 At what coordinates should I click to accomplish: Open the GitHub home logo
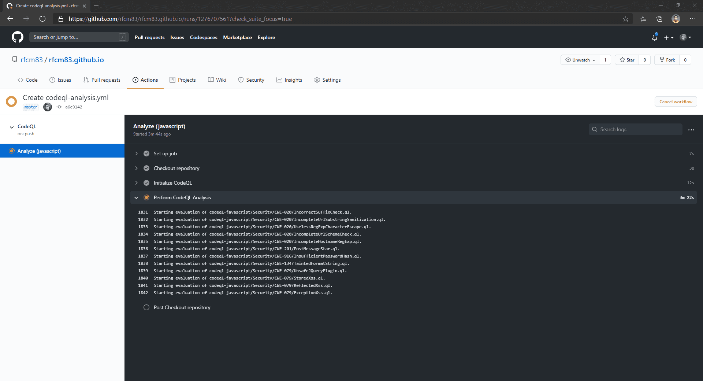pyautogui.click(x=17, y=37)
